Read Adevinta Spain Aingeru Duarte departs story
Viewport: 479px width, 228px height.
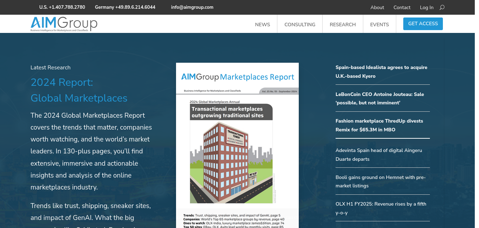[x=379, y=154]
